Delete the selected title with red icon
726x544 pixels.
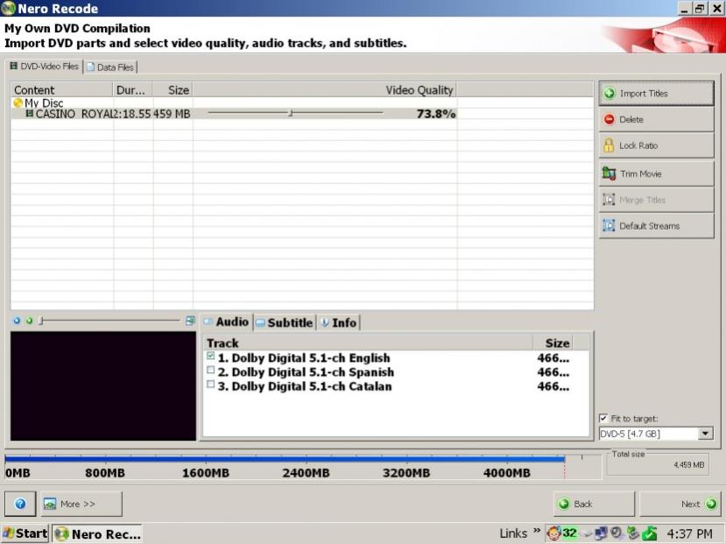[x=656, y=119]
